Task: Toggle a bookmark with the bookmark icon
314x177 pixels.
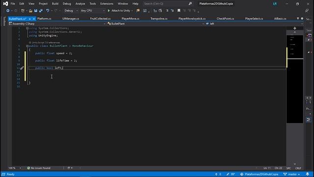Action: (179, 11)
